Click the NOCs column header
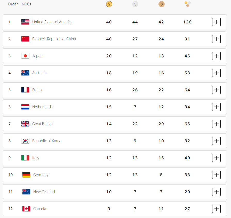The width and height of the screenshot is (231, 218). coord(27,4)
